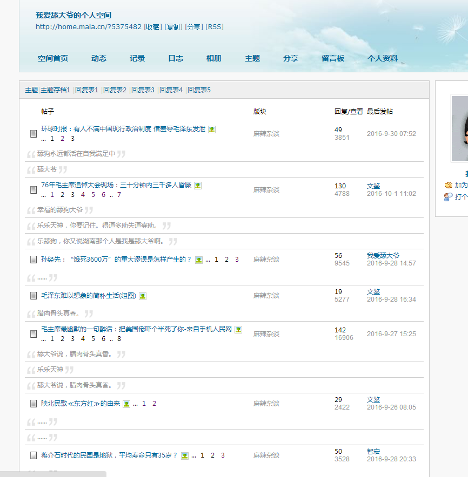Click image icon after 蒋介石时代的民国是地狱 title
The height and width of the screenshot is (477, 468).
click(x=185, y=456)
